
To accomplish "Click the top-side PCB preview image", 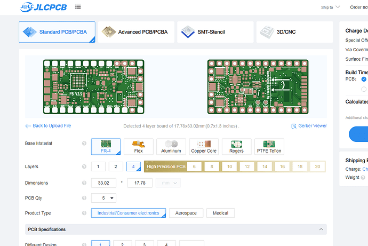I will pyautogui.click(x=94, y=86).
